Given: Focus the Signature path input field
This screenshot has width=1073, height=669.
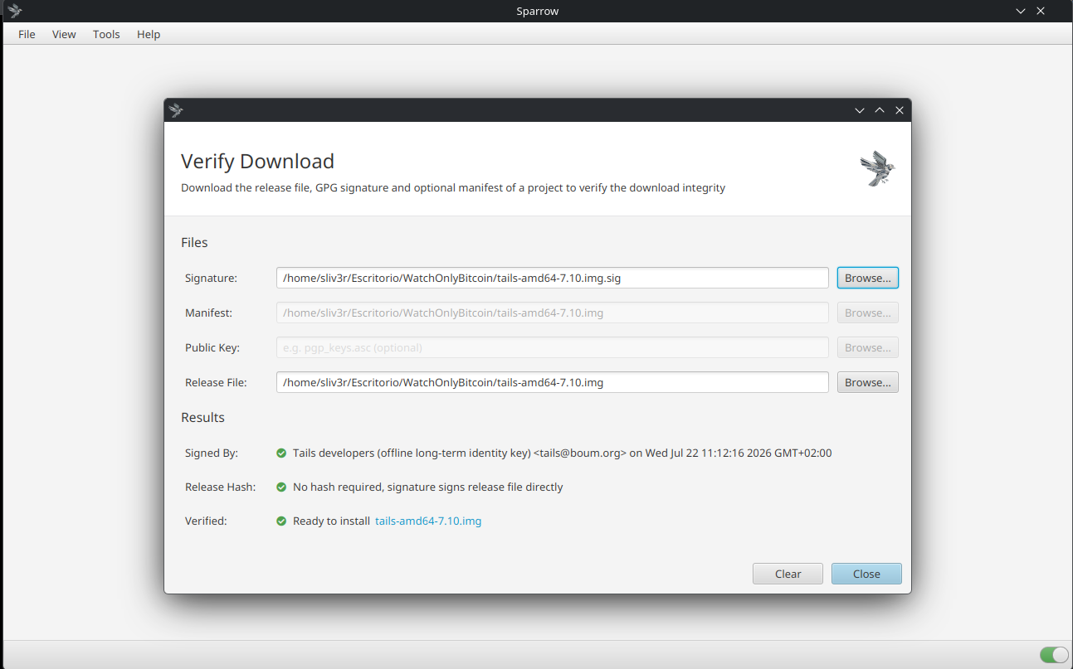Looking at the screenshot, I should click(x=552, y=278).
